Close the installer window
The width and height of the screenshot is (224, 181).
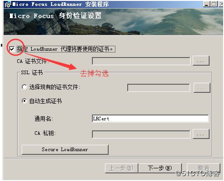point(221,4)
